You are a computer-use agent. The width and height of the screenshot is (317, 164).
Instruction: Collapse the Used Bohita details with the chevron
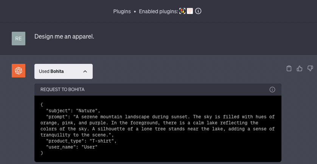coord(85,71)
